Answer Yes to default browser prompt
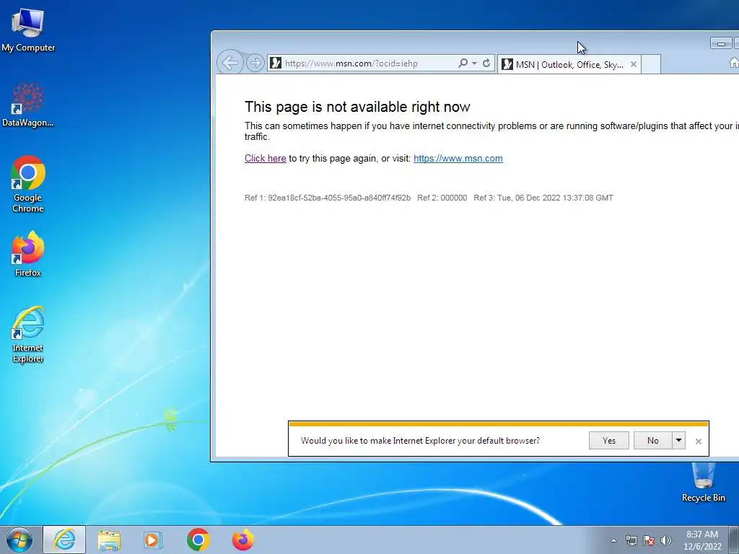This screenshot has height=554, width=739. (609, 441)
